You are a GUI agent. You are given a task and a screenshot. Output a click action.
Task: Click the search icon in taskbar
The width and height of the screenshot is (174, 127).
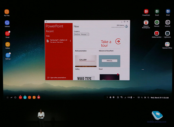(148, 97)
